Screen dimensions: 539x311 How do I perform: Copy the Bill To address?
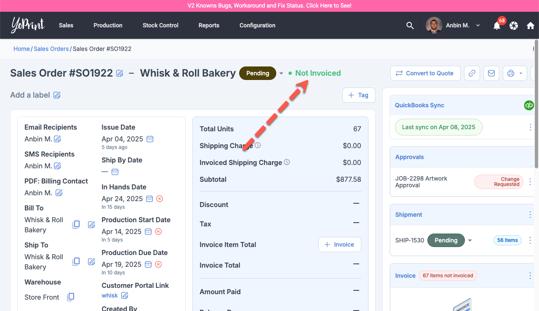(76, 225)
